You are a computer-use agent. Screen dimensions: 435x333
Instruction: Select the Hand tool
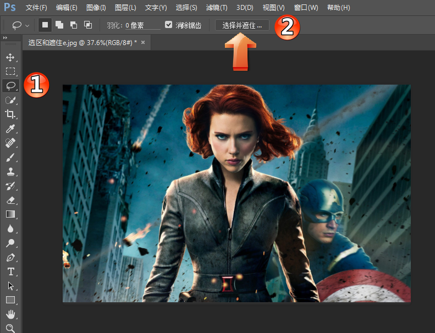coord(10,314)
